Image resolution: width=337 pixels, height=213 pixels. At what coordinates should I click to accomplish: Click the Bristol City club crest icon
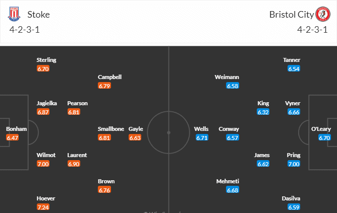(322, 14)
